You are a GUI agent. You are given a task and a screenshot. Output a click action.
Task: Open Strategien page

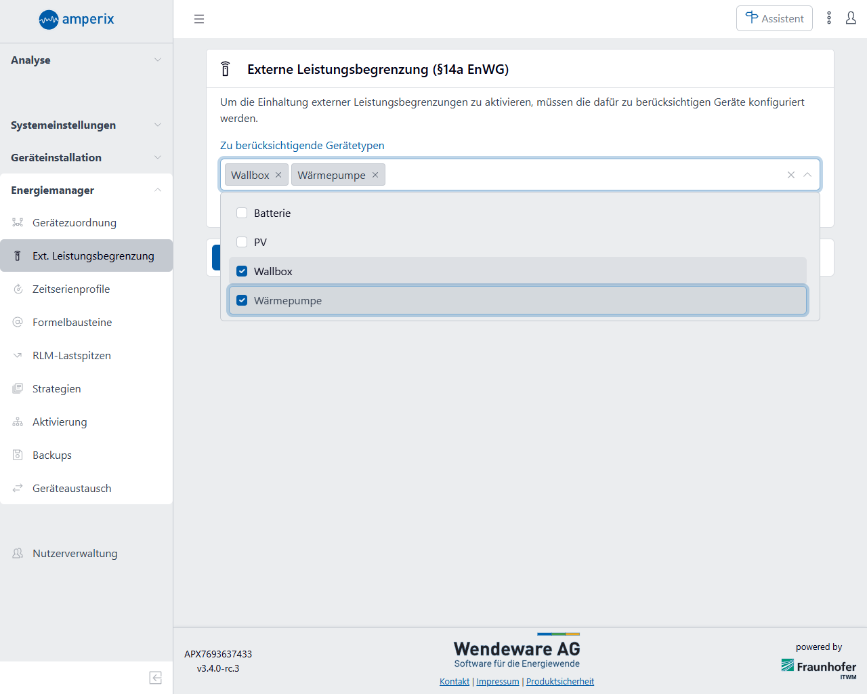86,388
